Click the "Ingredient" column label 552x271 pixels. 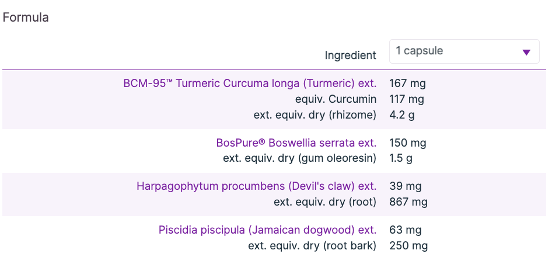[350, 55]
